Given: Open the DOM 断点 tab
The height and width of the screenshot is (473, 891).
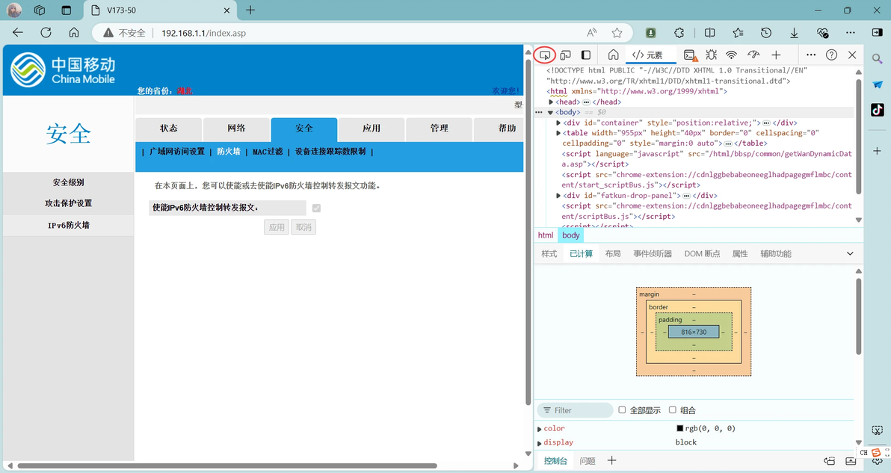Looking at the screenshot, I should [702, 254].
